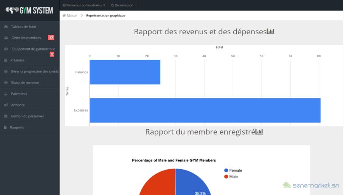Click the red badge under Équipement de gymnastique
This screenshot has width=344, height=195.
pos(52,54)
